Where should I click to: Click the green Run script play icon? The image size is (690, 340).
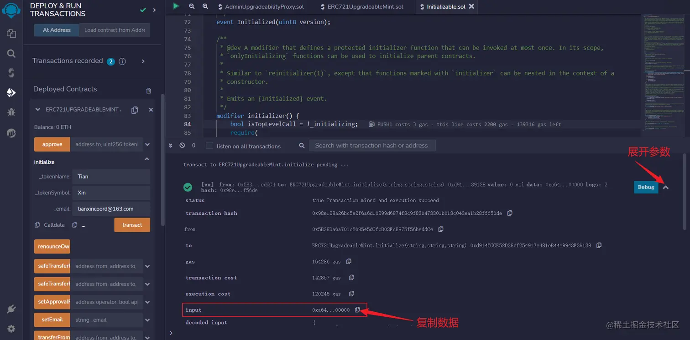tap(176, 6)
